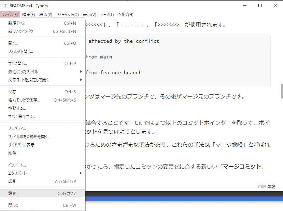Minimize the Typora window
Screen dimensions: 283x211
(245, 5)
